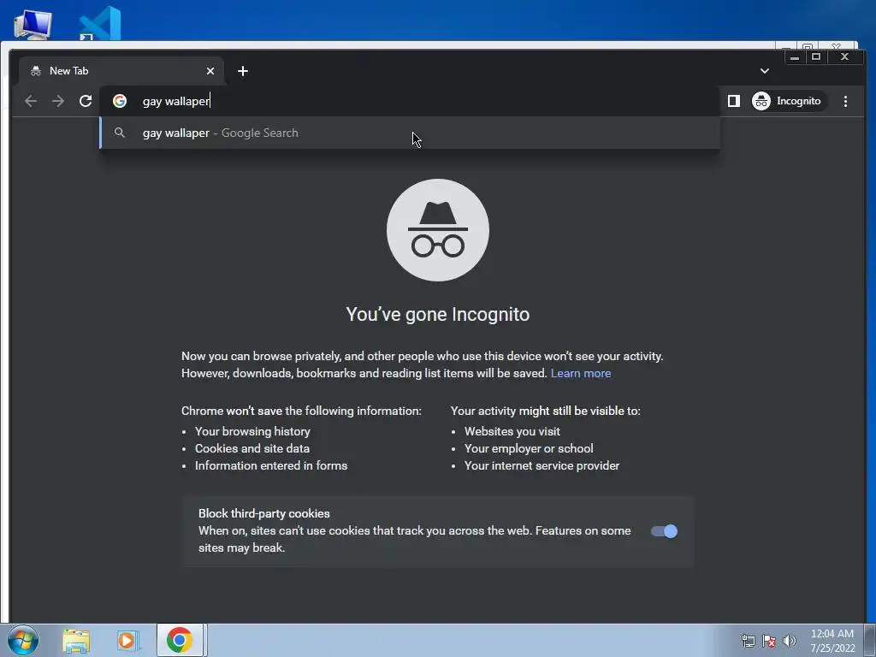Open the Computer desktop icon
The height and width of the screenshot is (657, 876).
(33, 25)
